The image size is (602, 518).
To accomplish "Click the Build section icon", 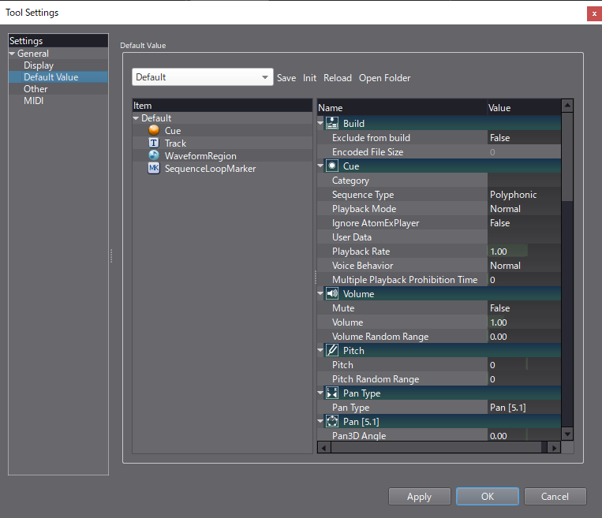I will point(332,124).
